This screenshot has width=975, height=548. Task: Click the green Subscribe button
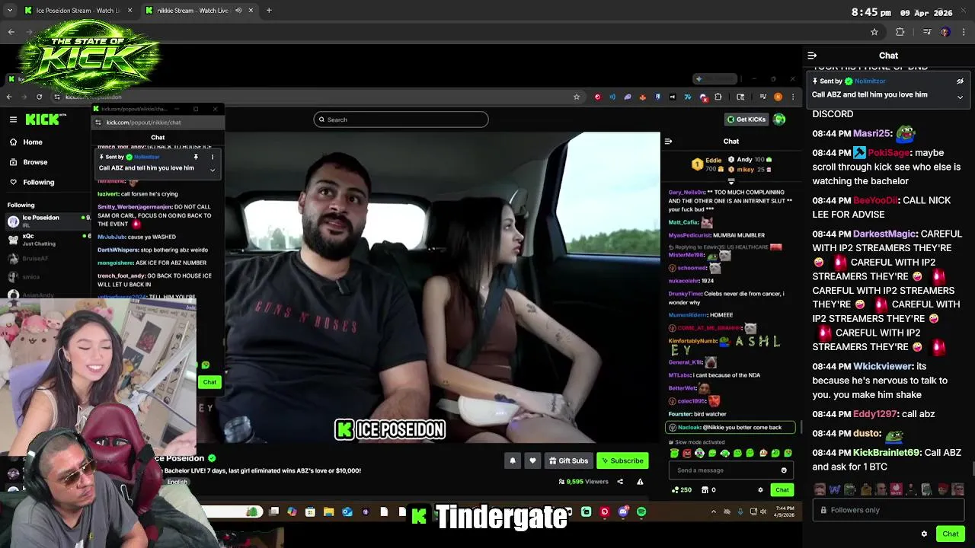(x=622, y=460)
